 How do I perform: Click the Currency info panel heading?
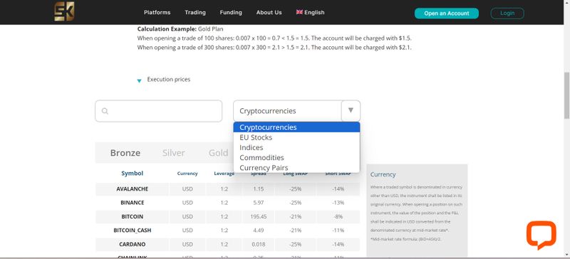pyautogui.click(x=383, y=174)
